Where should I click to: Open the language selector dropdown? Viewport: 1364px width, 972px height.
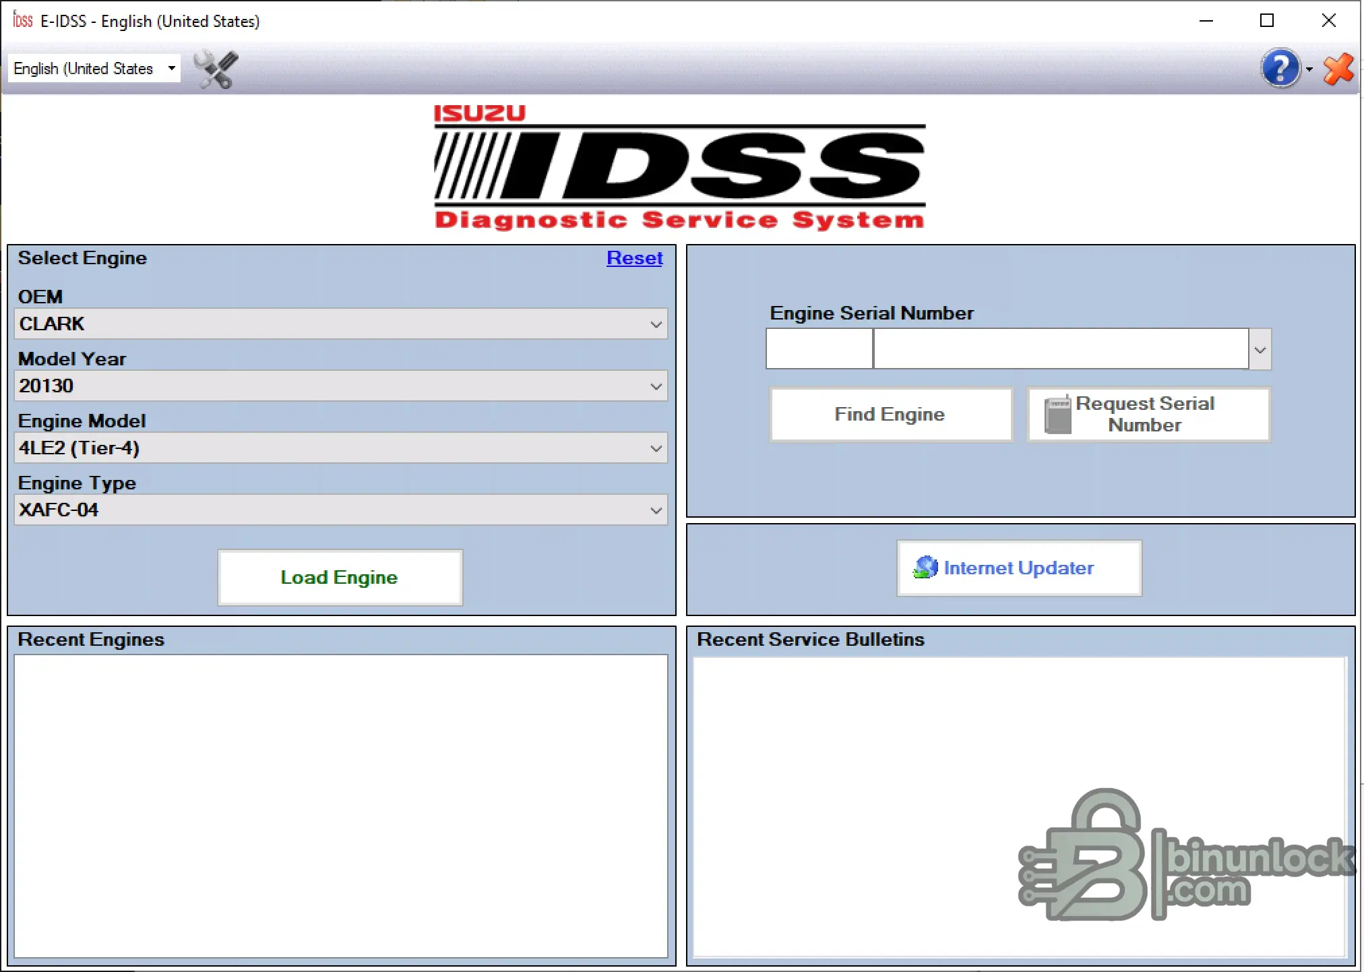tap(94, 68)
